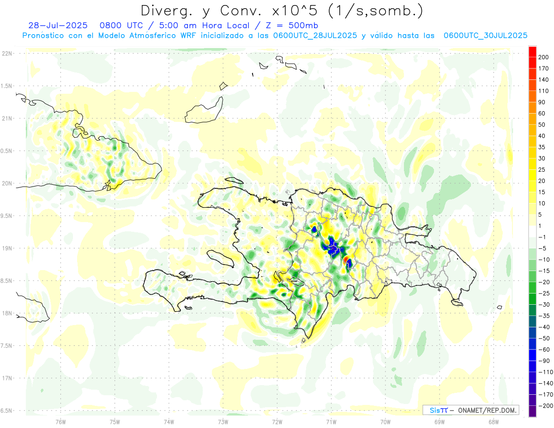Click the "72W" longitude label
Image resolution: width=554 pixels, height=428 pixels.
click(x=277, y=422)
